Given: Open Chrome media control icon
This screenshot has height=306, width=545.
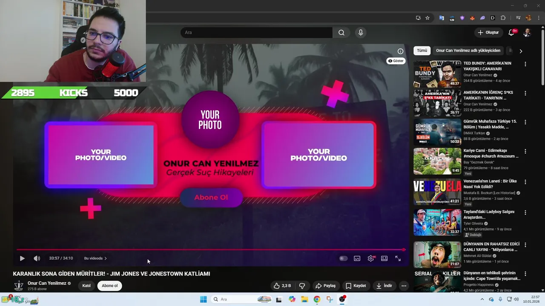Looking at the screenshot, I should [x=518, y=18].
